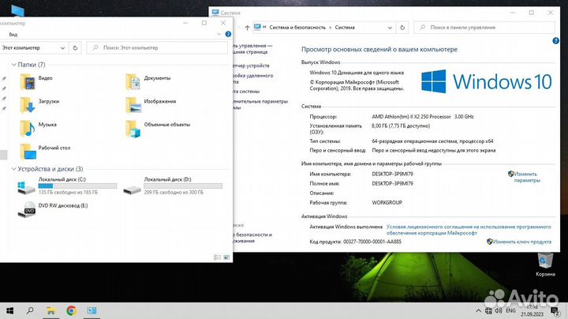This screenshot has height=319, width=568.
Task: Open taskbar search magnifier
Action: coord(30,310)
